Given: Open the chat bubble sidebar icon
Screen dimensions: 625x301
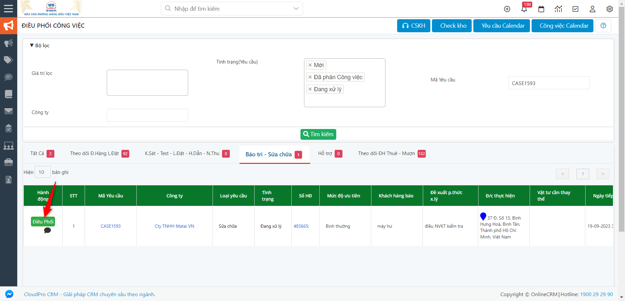Looking at the screenshot, I should 8,77.
